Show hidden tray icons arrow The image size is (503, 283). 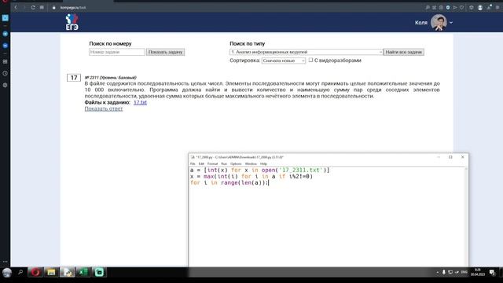click(438, 273)
